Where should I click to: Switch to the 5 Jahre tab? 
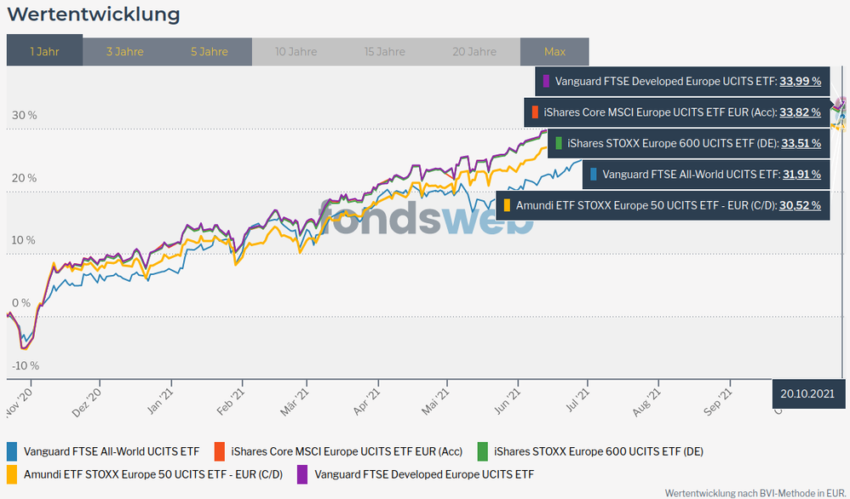pos(210,51)
